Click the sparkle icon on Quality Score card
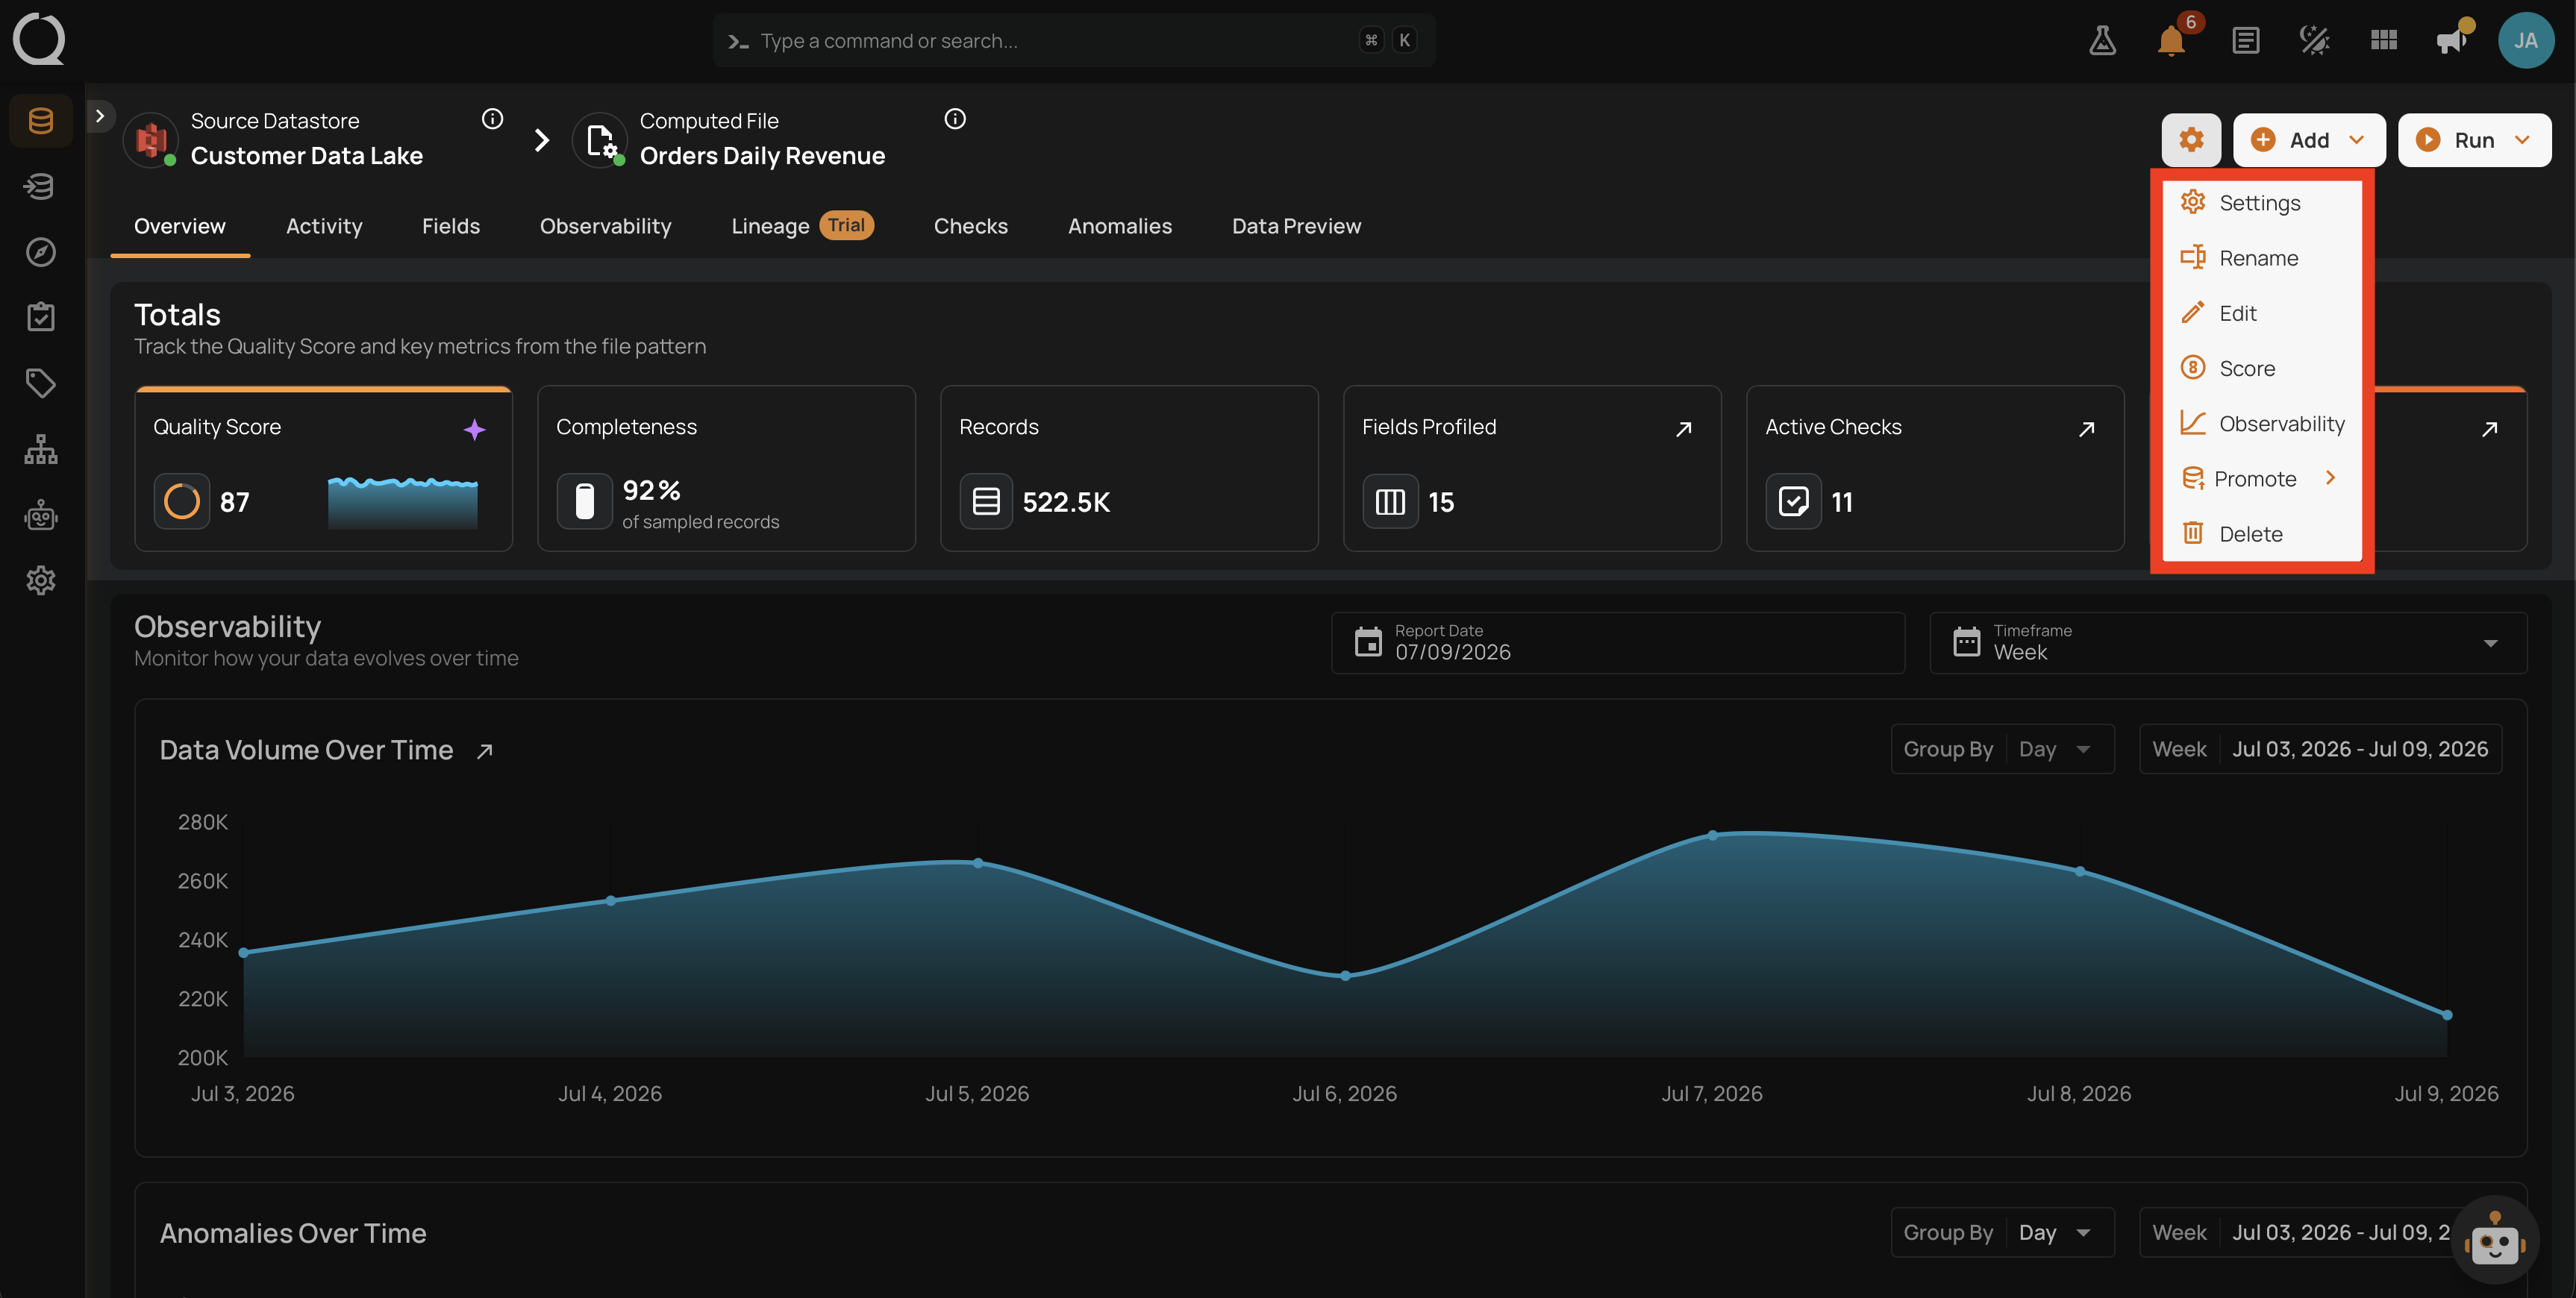Viewport: 2576px width, 1298px height. pyautogui.click(x=474, y=429)
